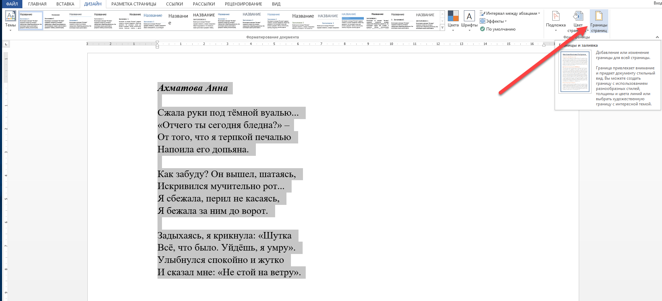Click the line 'Задыхаясь, я крикнула: «Шутка'
This screenshot has width=662, height=301.
224,236
